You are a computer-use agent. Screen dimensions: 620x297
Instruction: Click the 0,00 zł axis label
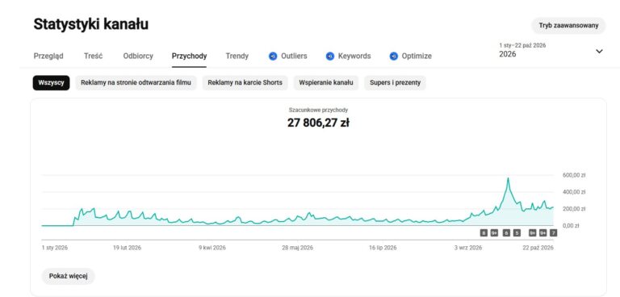pyautogui.click(x=571, y=226)
